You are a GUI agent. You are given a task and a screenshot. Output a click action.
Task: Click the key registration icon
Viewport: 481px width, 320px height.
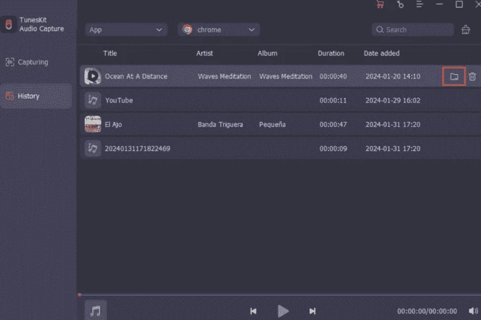pos(400,5)
